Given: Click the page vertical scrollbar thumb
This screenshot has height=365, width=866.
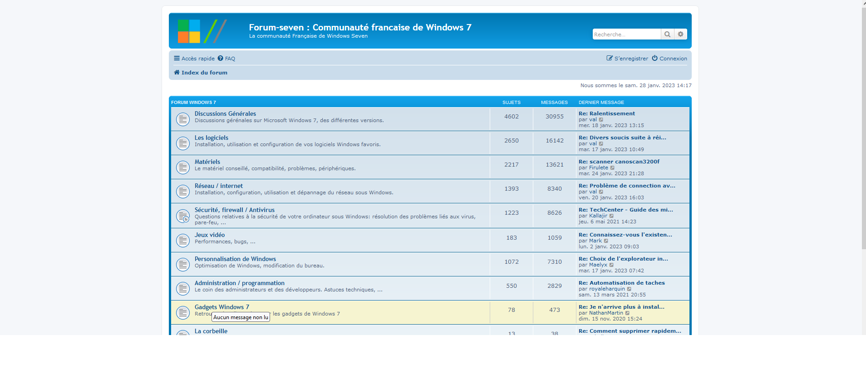Looking at the screenshot, I should click(x=864, y=128).
